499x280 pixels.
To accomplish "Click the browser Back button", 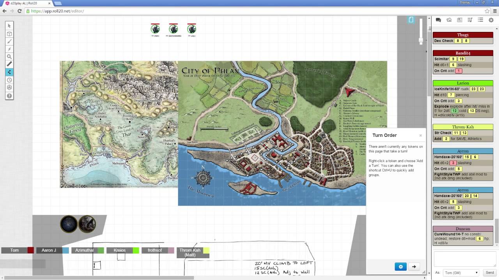I will (x=5, y=11).
